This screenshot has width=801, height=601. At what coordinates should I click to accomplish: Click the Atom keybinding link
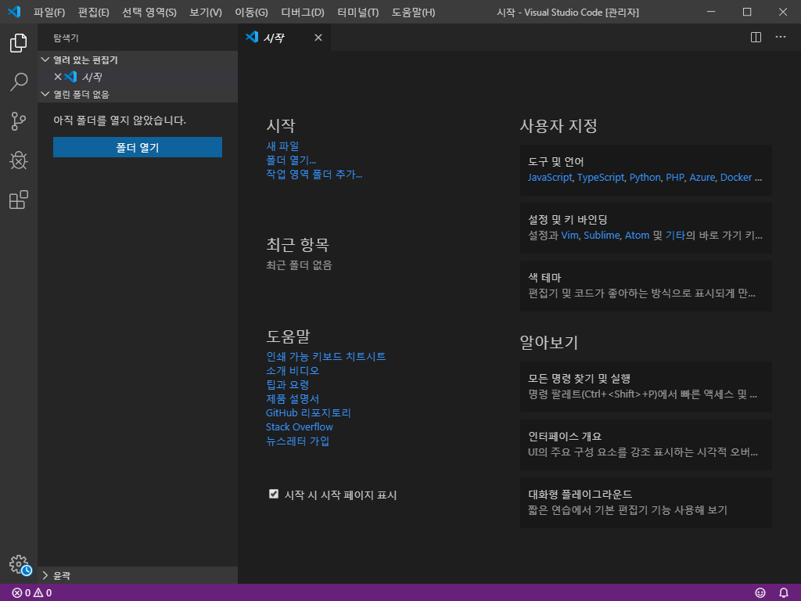pos(637,235)
